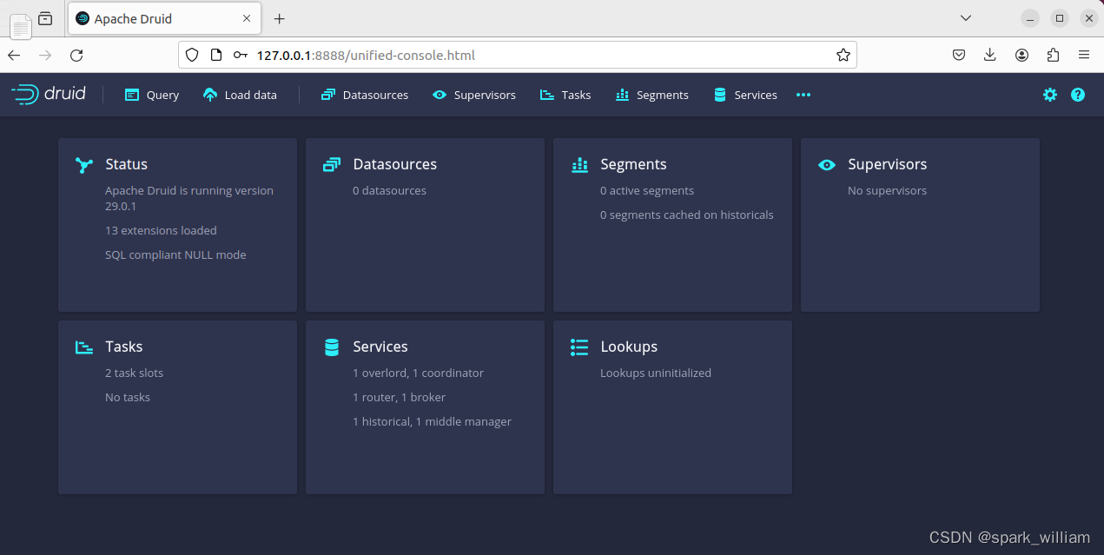The image size is (1104, 555).
Task: Click 'Apache Druid is running version' text
Action: (x=189, y=190)
